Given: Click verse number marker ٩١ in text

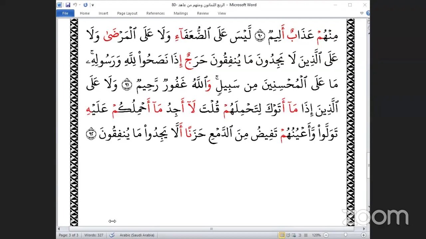Looking at the screenshot, I should point(126,85).
